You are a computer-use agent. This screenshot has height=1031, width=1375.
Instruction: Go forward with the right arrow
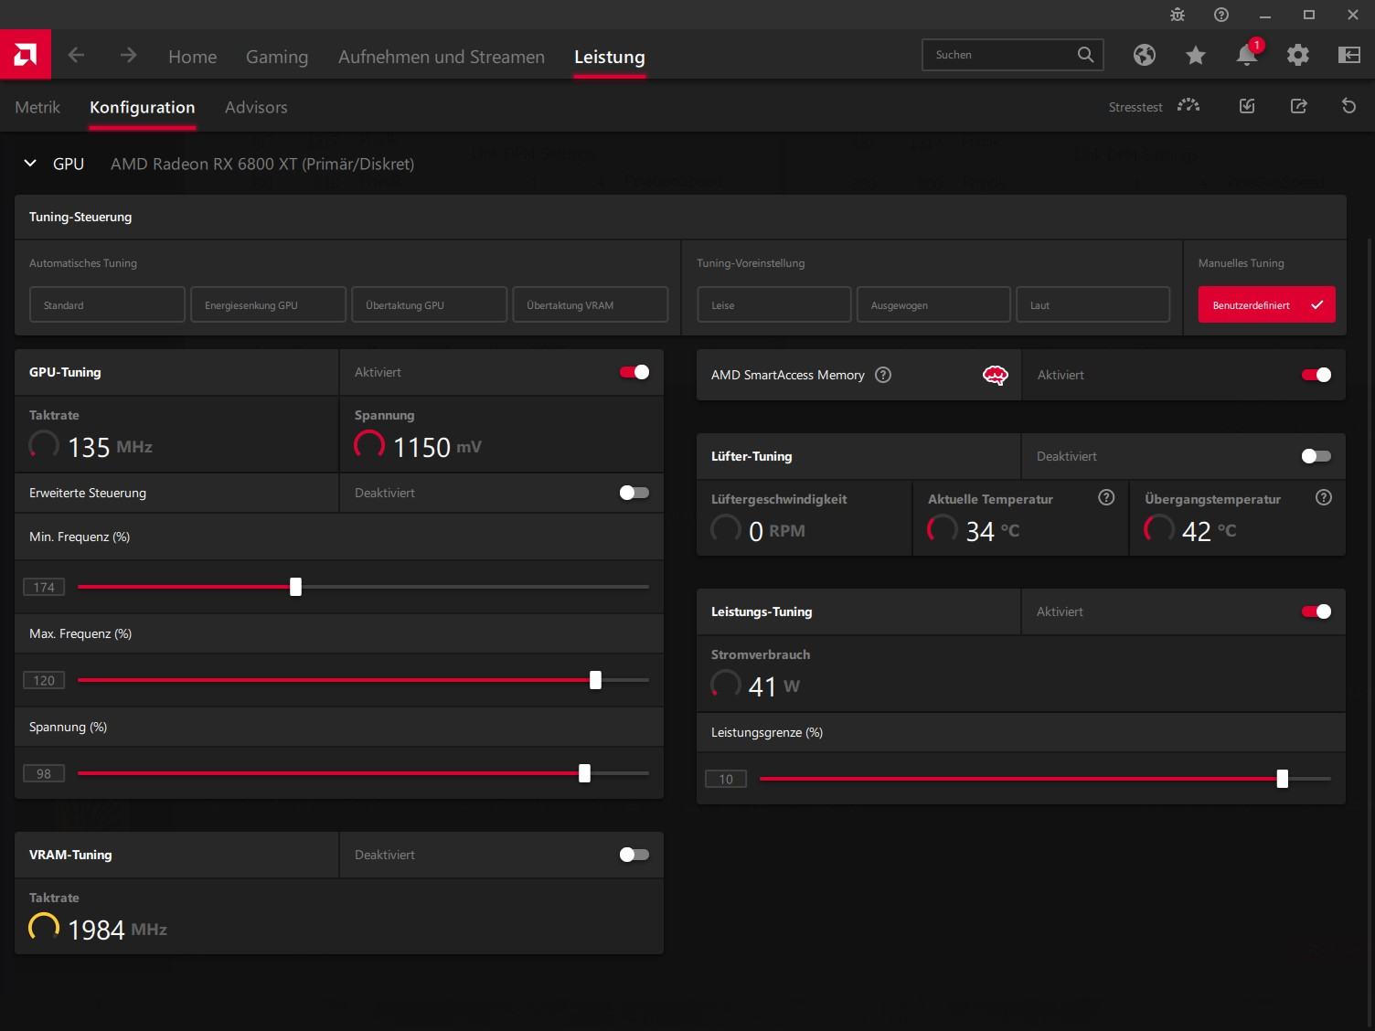point(128,56)
